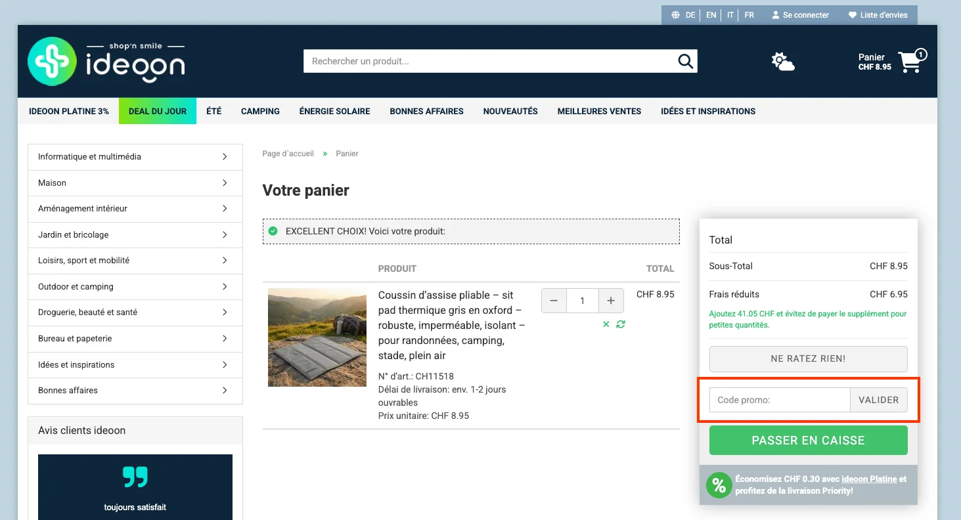Go to Page d'accueil breadcrumb
Viewport: 961px width, 520px height.
click(288, 154)
